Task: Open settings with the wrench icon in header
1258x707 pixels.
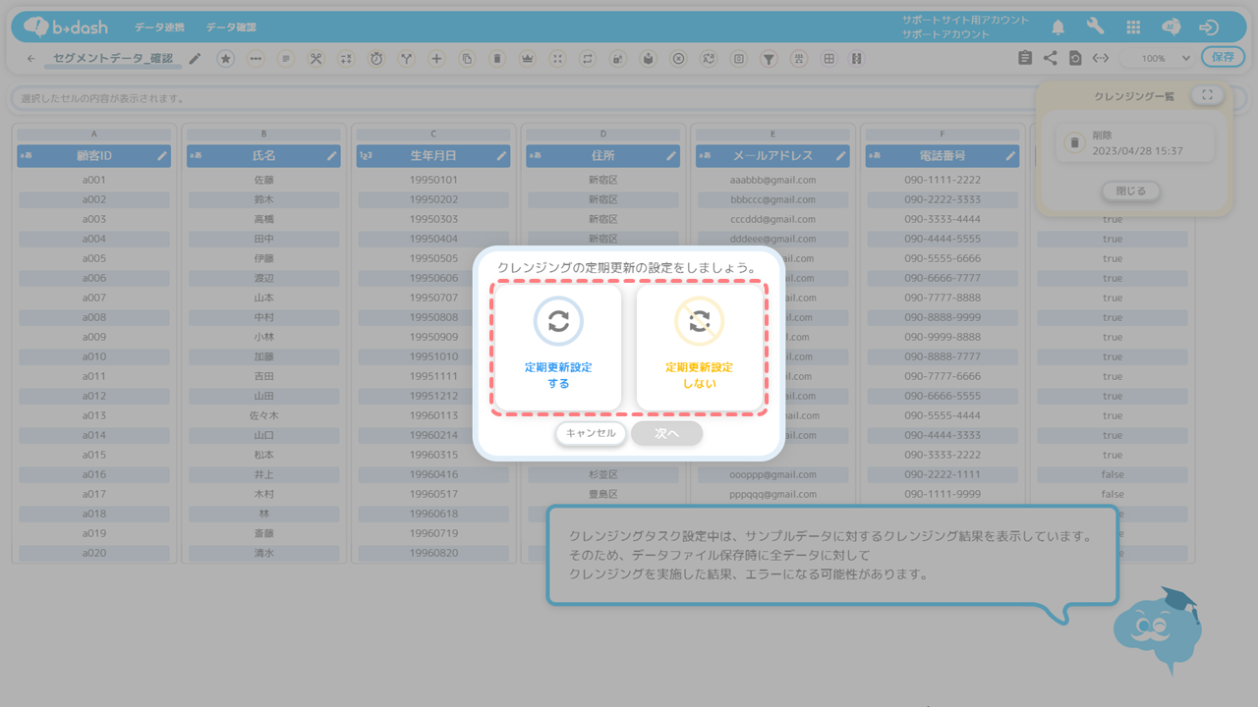Action: (x=1096, y=27)
